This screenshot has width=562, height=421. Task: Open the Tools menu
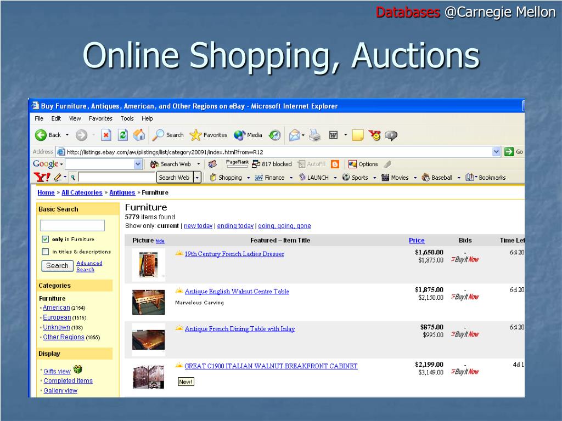click(127, 118)
